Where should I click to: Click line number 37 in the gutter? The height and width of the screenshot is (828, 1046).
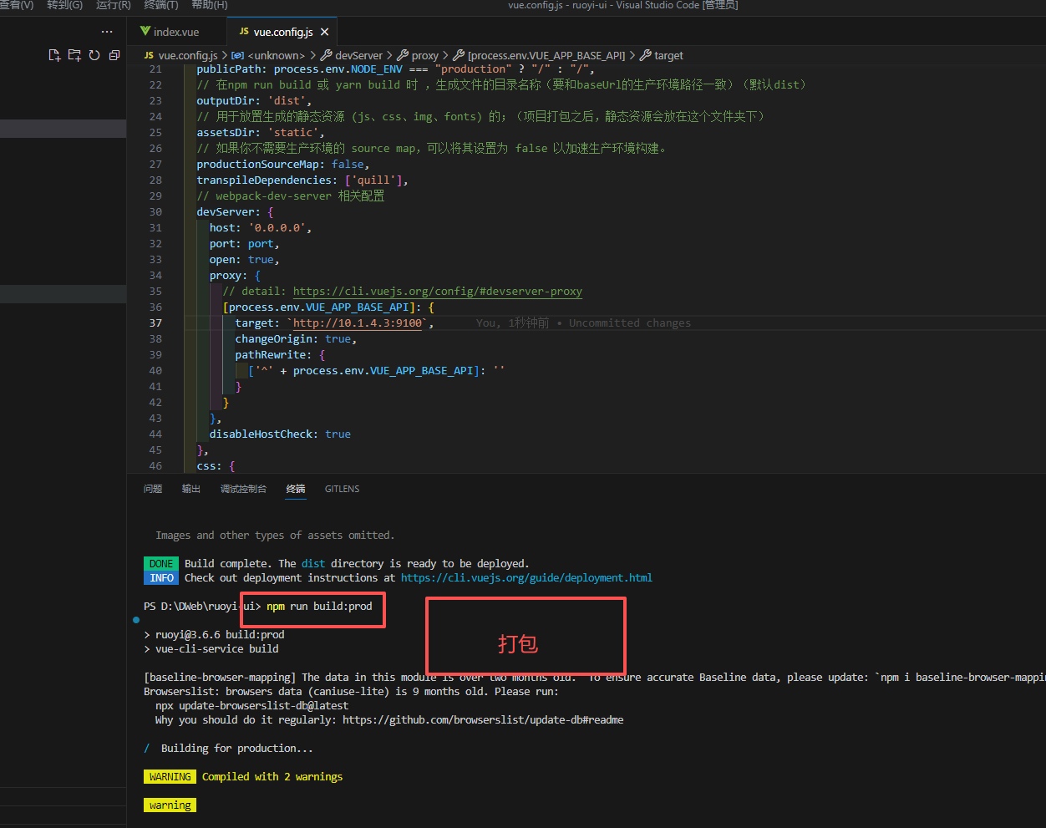[156, 323]
